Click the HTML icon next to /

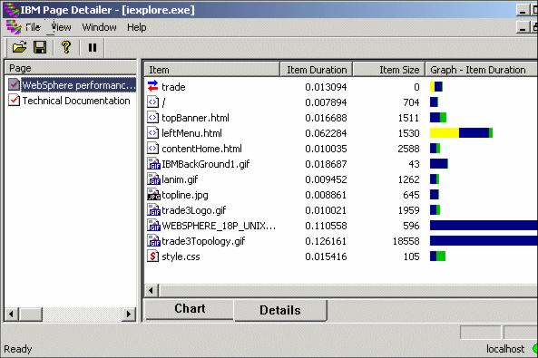(152, 102)
